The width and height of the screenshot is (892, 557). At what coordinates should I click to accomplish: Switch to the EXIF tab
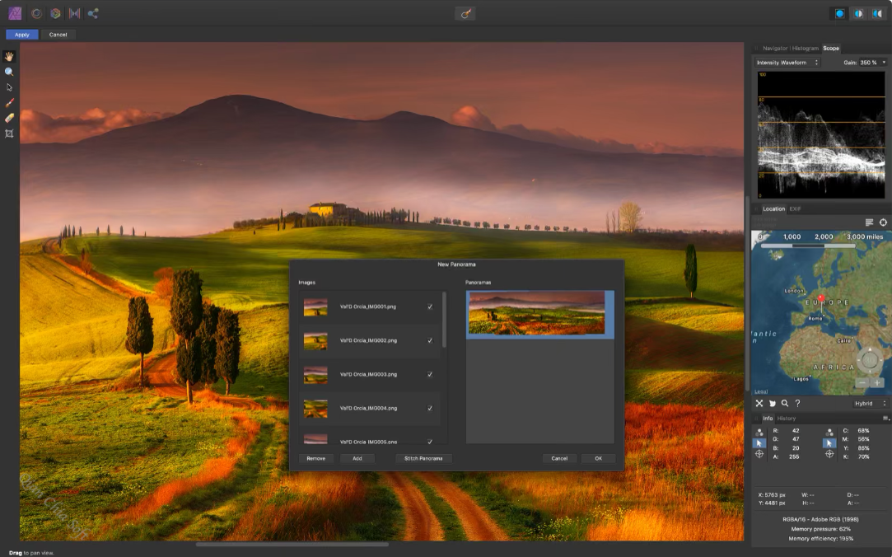click(795, 208)
